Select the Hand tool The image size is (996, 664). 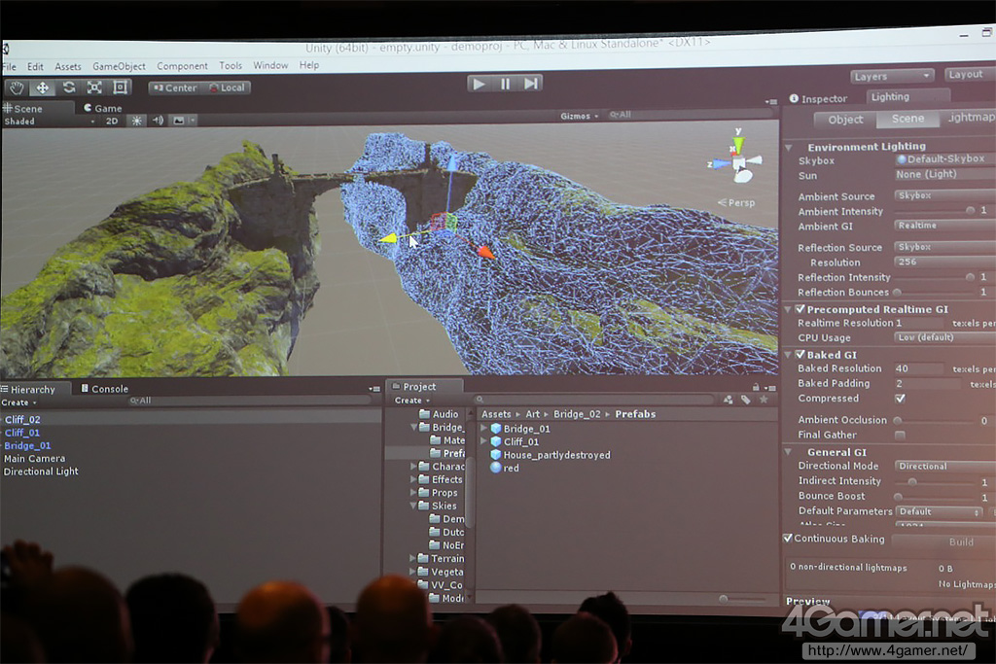pyautogui.click(x=17, y=87)
